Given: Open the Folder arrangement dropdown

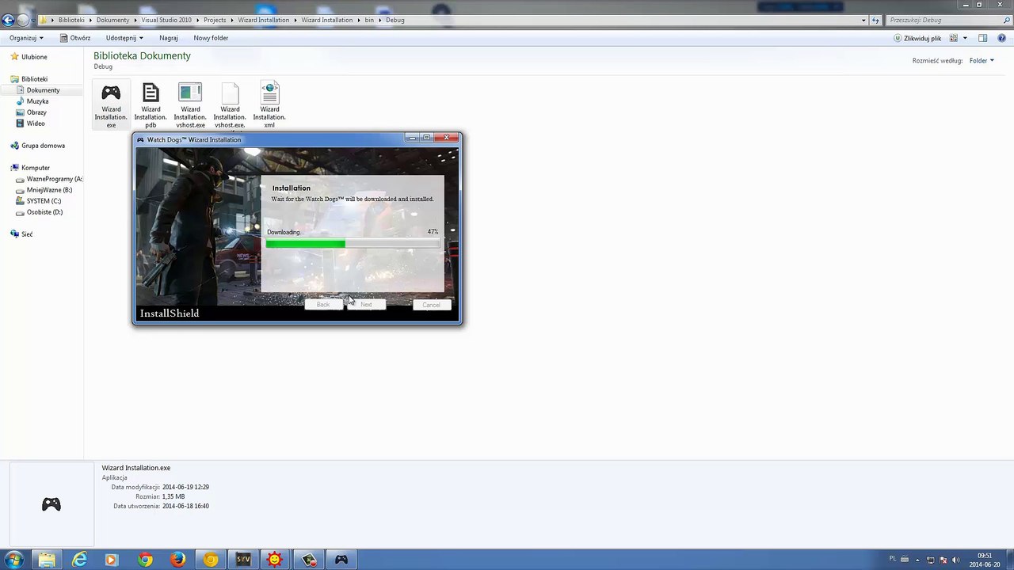Looking at the screenshot, I should pos(981,60).
